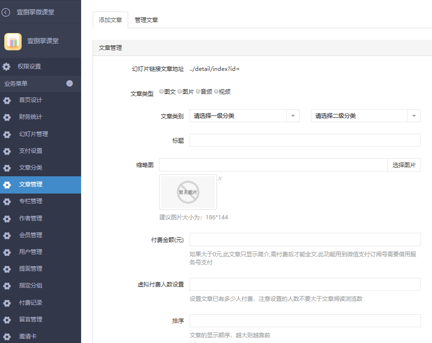Click the 壹捌掌微课堂 header link

click(x=36, y=12)
